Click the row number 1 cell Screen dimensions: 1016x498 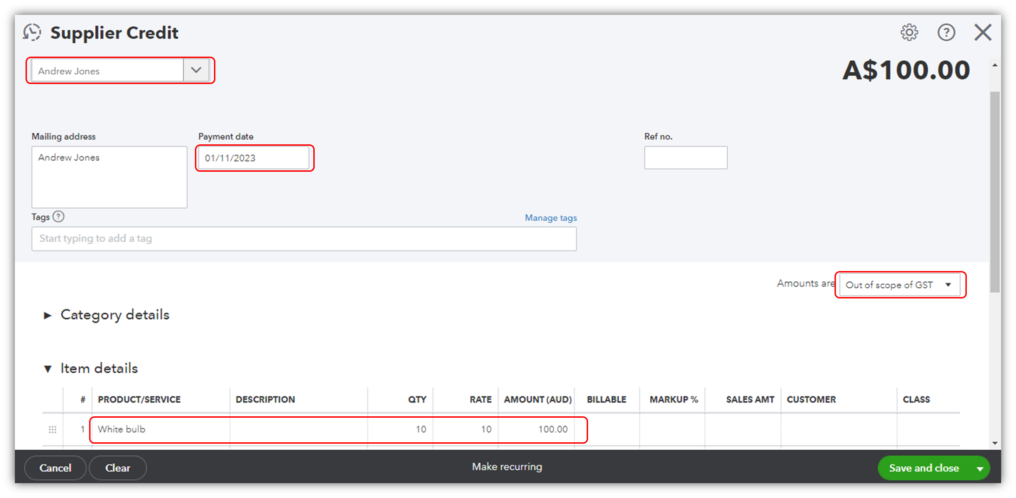point(82,429)
